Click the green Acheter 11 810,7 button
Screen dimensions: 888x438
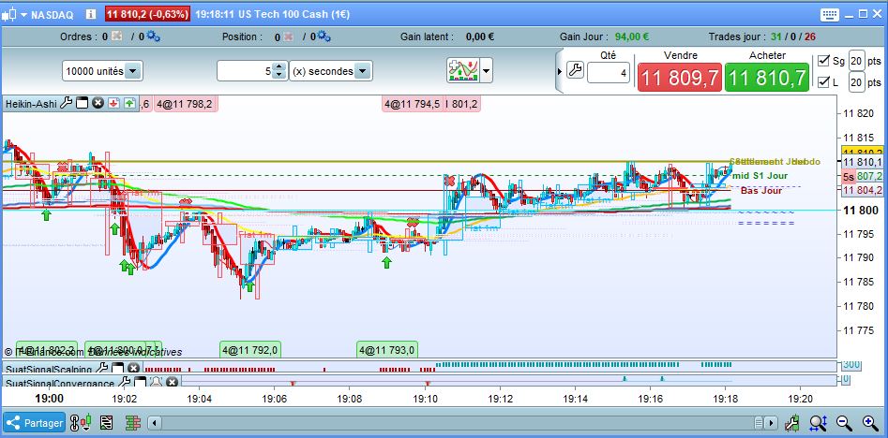(767, 77)
